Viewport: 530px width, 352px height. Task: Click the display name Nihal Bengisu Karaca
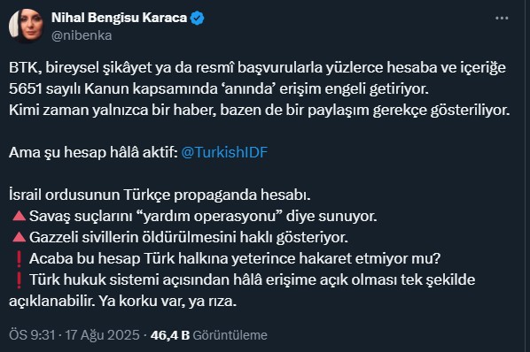119,18
